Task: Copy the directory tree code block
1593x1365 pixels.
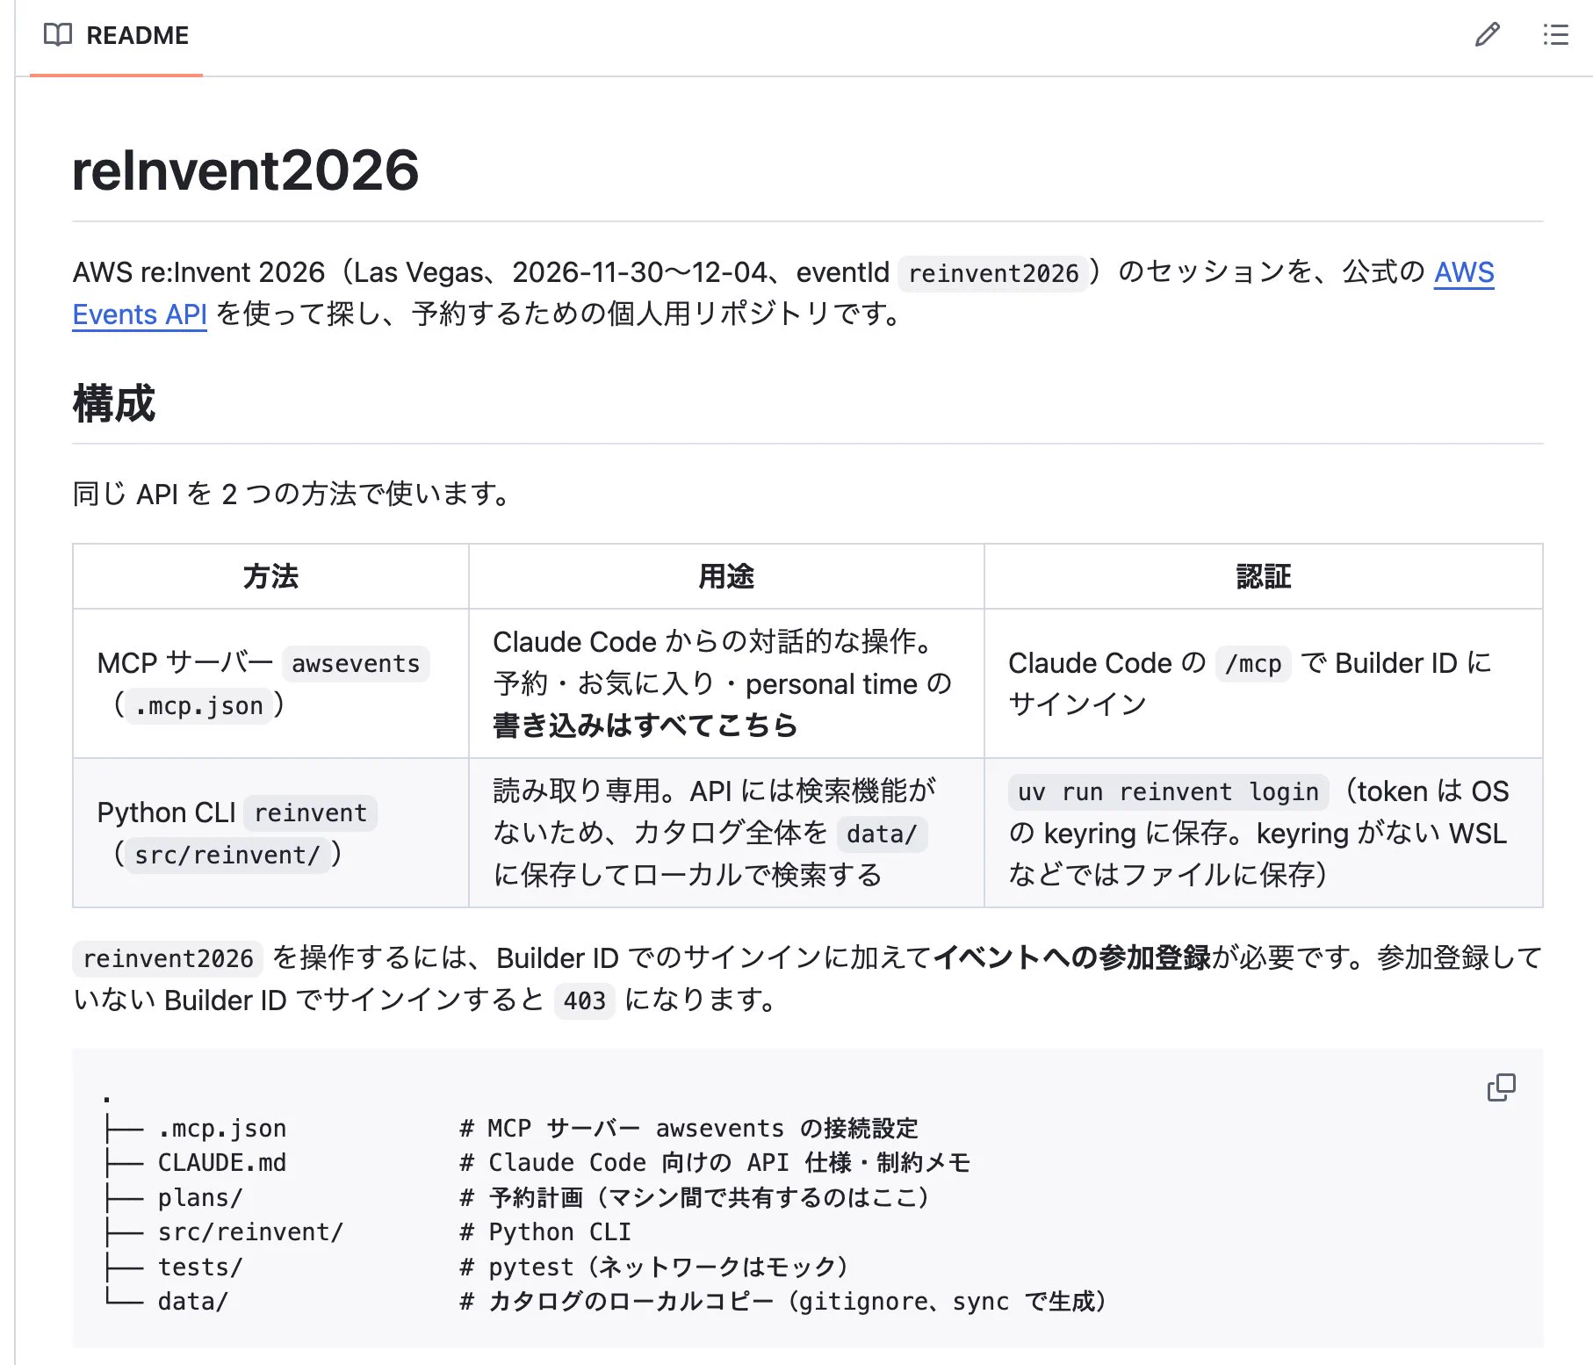Action: (1501, 1087)
